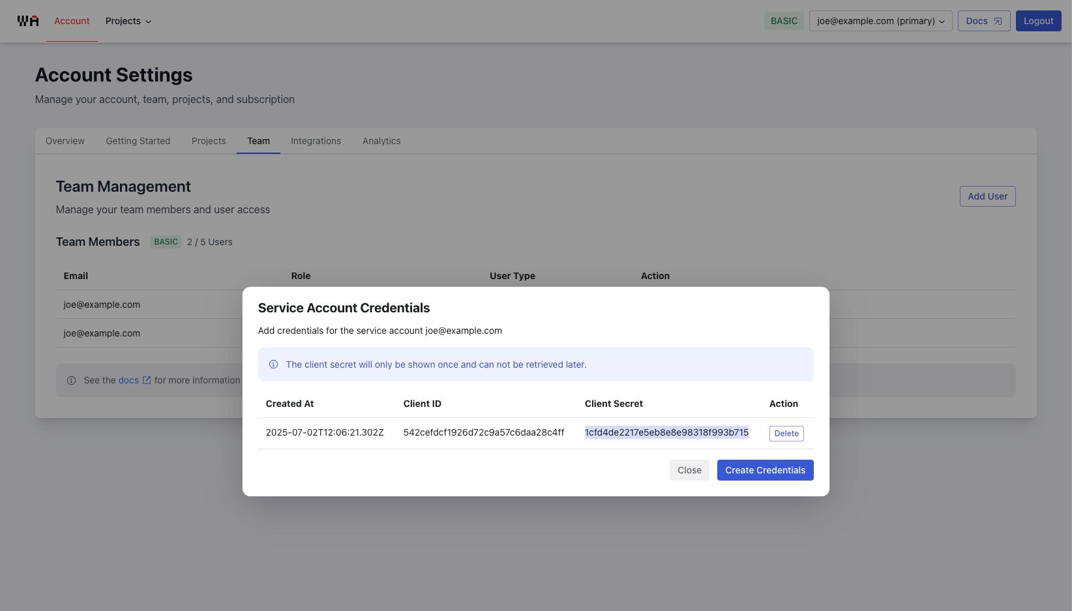Open the Analytics tab
The height and width of the screenshot is (611, 1072).
coord(381,141)
